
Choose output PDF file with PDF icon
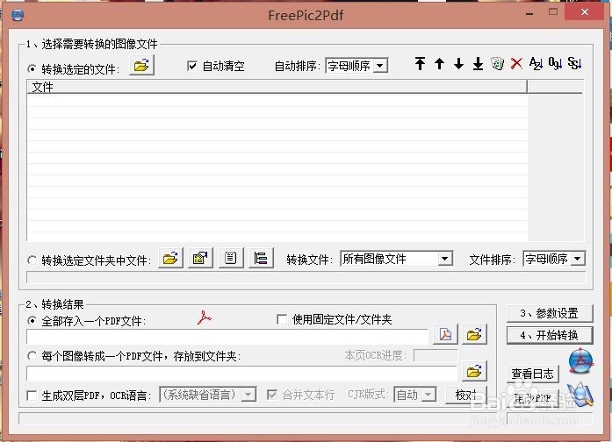[x=445, y=334]
